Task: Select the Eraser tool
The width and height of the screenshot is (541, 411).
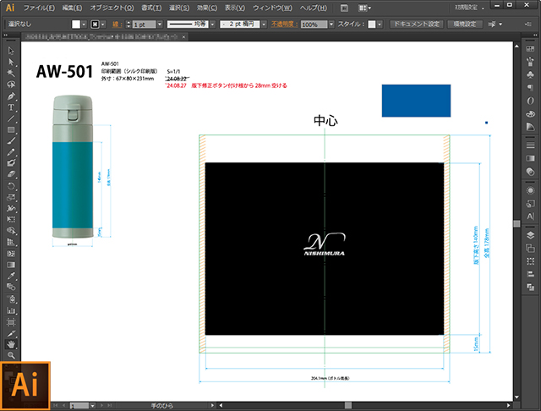Action: point(11,174)
